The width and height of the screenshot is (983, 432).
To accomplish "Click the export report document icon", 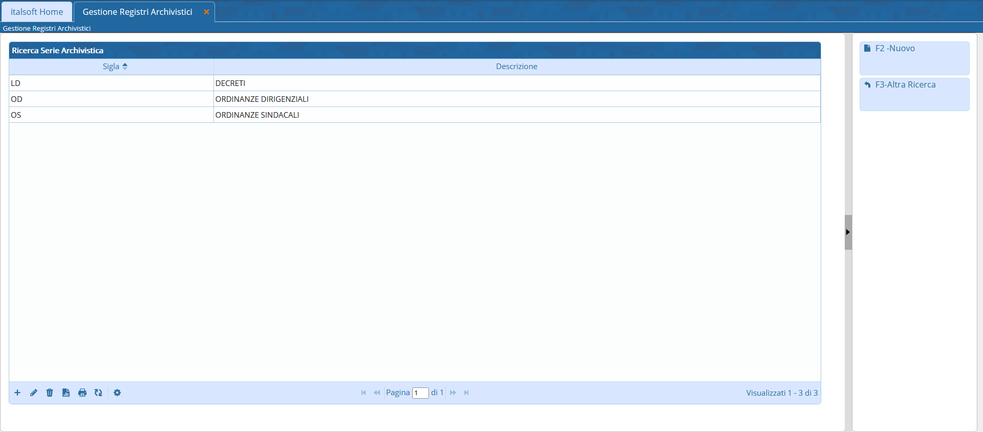I will click(66, 393).
